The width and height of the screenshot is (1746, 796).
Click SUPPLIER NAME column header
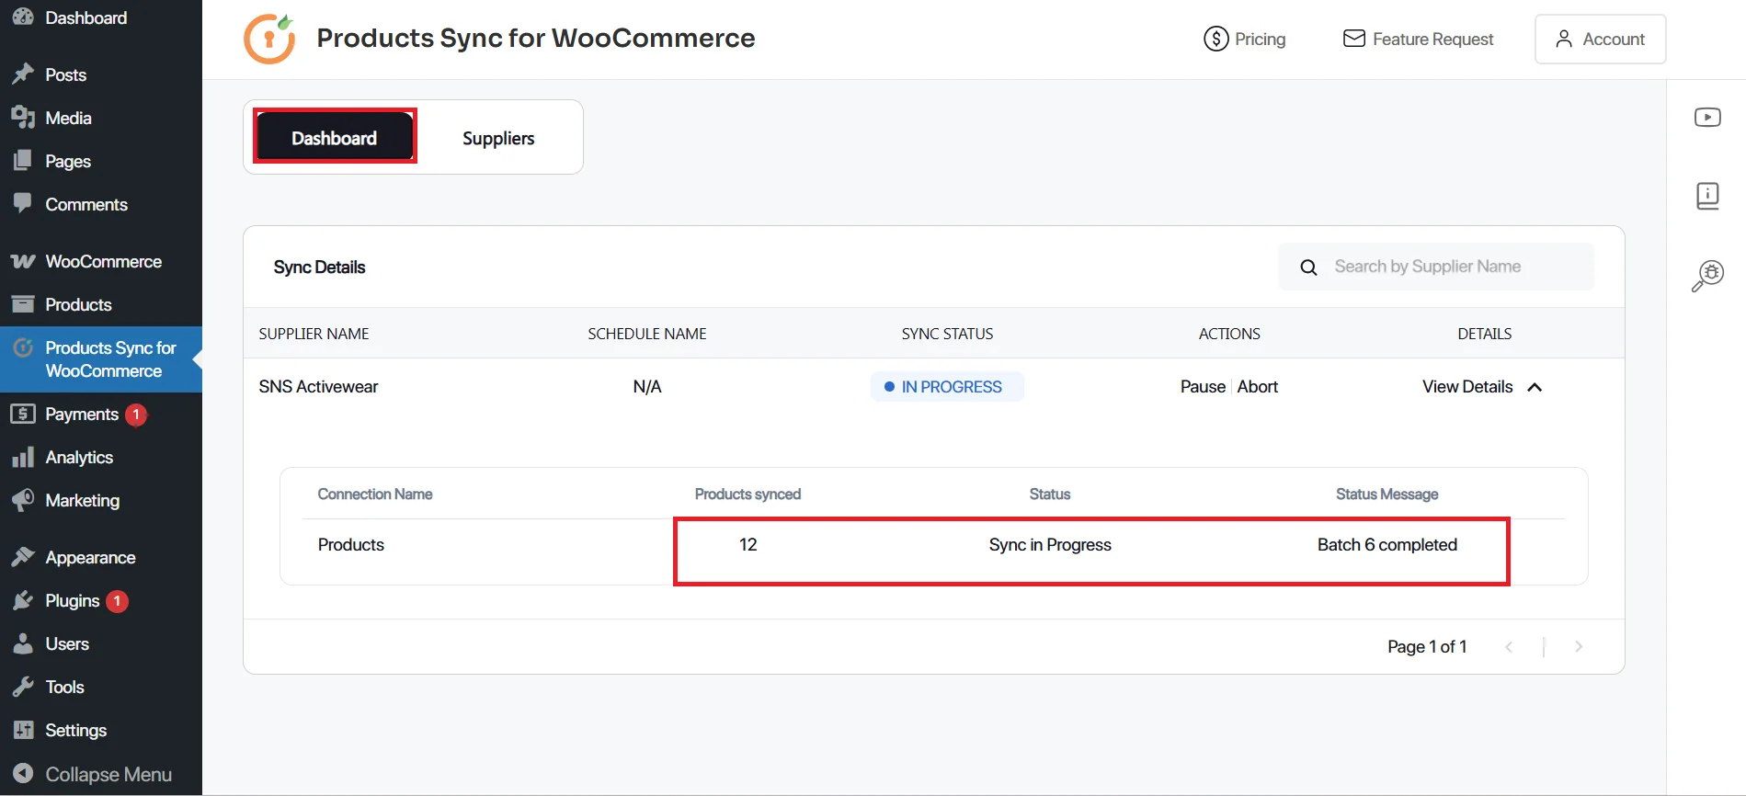[314, 334]
